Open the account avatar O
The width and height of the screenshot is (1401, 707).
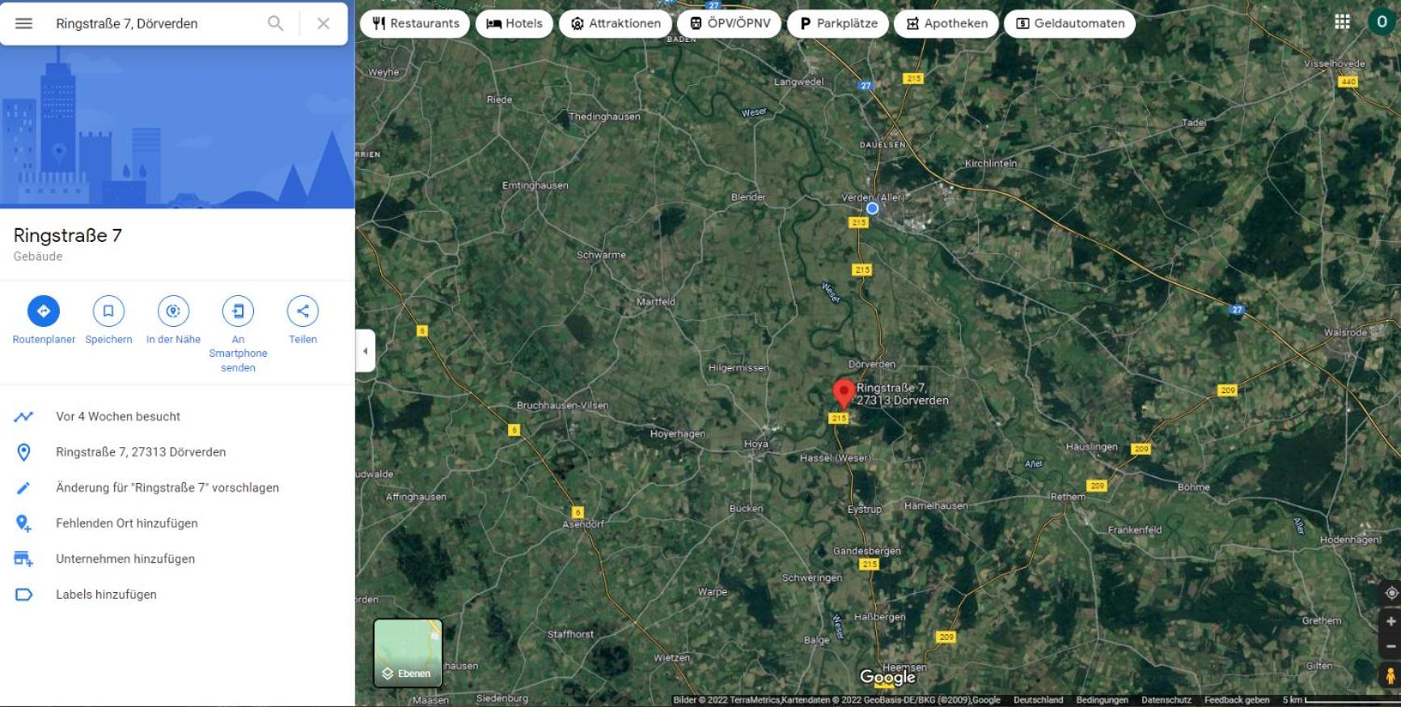coord(1382,22)
